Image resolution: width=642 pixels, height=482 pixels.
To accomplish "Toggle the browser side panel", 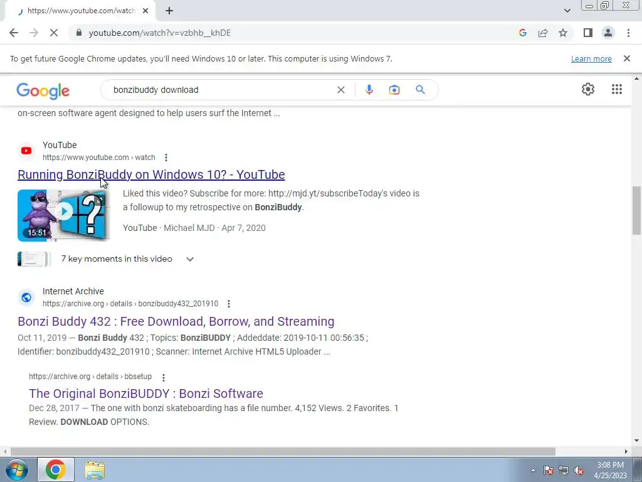I will pos(588,33).
